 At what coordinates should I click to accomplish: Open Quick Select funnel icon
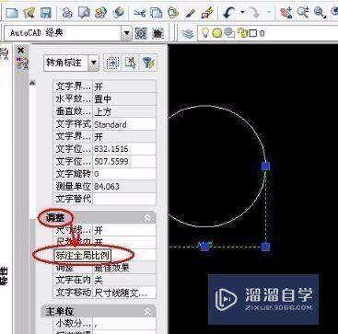coord(148,63)
